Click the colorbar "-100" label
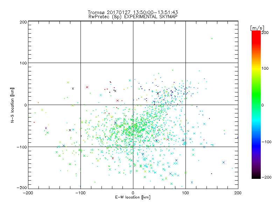 tap(266, 142)
